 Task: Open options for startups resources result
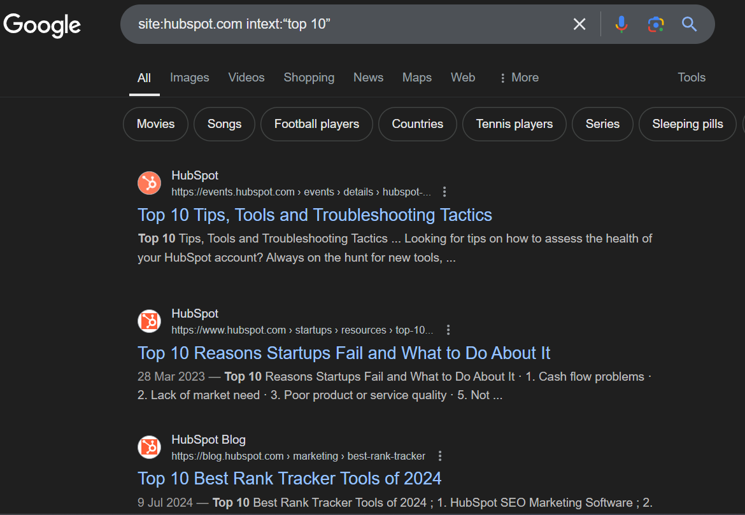pos(448,330)
